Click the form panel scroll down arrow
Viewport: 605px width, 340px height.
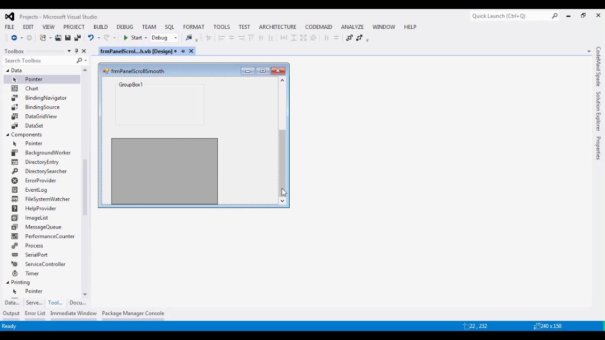(282, 201)
